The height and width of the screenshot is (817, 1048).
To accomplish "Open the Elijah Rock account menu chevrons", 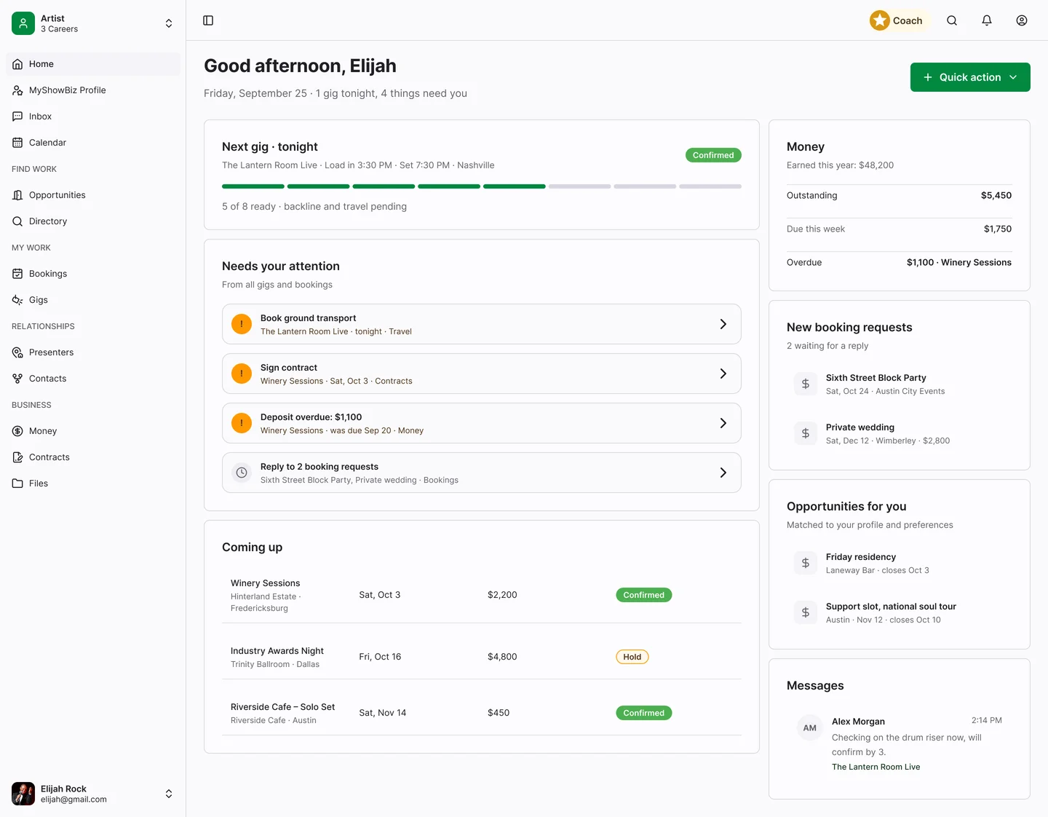I will click(169, 794).
